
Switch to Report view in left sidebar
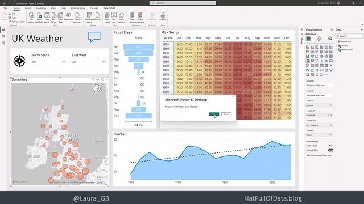click(3, 30)
